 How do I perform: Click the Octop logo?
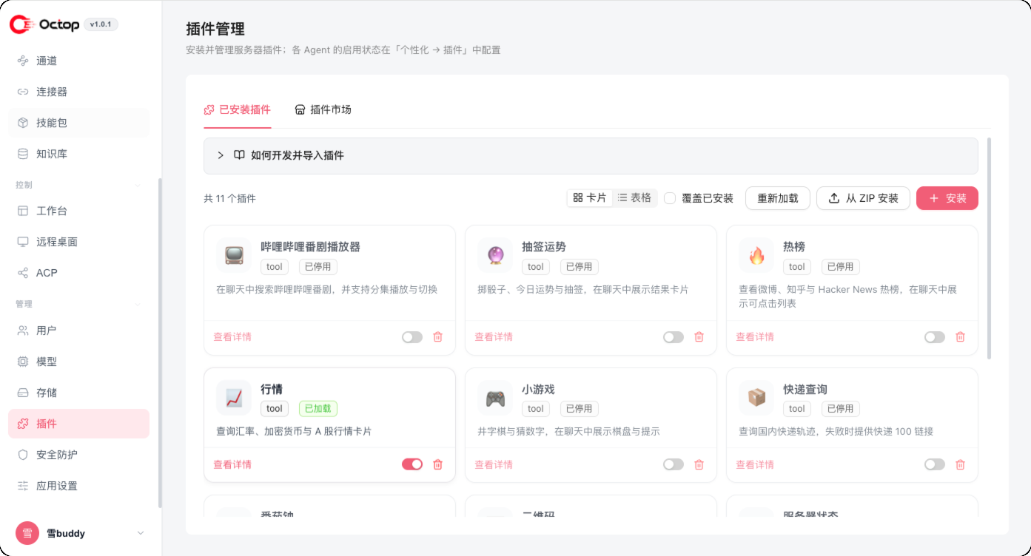click(44, 24)
